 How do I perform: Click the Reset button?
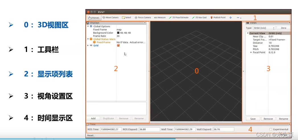point(90,135)
